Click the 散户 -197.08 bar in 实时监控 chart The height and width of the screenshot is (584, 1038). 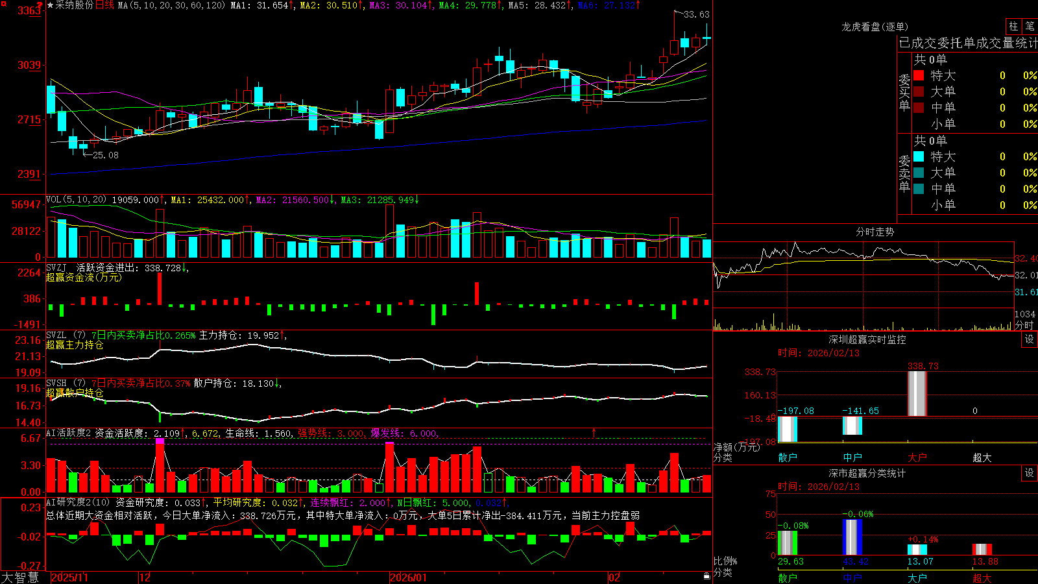click(788, 429)
